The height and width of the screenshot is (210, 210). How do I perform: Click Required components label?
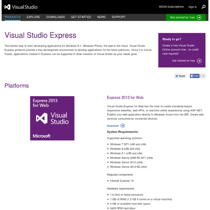[120, 175]
